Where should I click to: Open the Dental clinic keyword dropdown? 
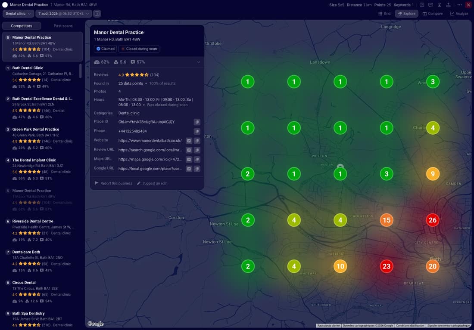18,14
